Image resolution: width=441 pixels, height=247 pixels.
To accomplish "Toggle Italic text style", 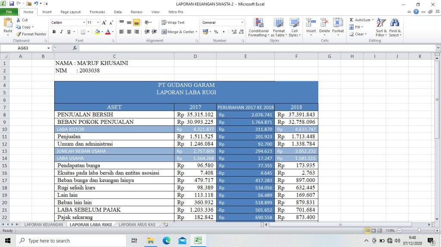I will click(x=61, y=32).
